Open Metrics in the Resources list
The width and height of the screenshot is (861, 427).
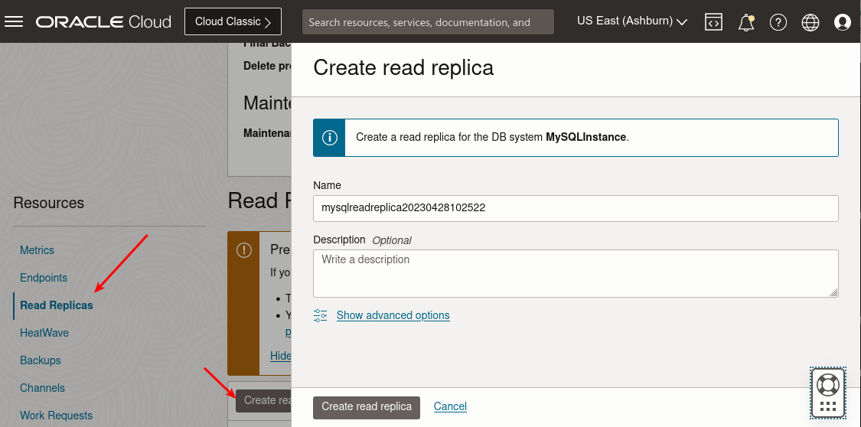(x=37, y=250)
